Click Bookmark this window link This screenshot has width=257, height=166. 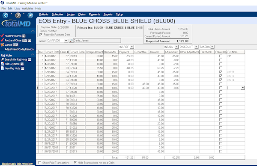[x=17, y=164]
